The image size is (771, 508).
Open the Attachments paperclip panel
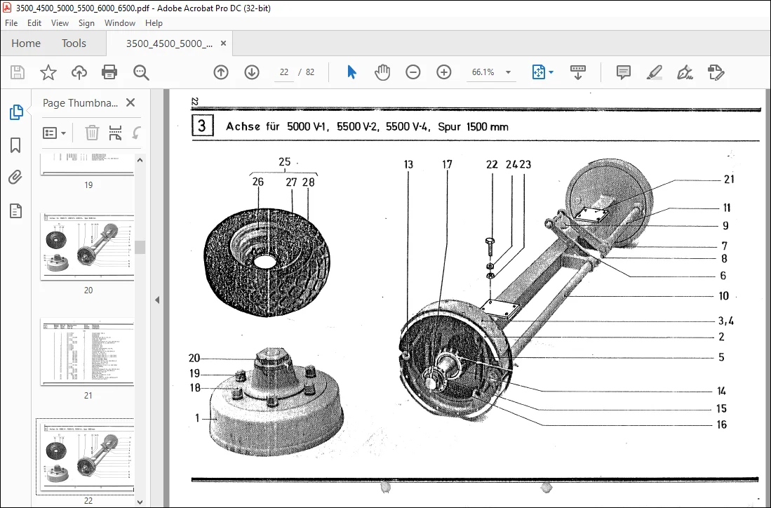pyautogui.click(x=15, y=178)
